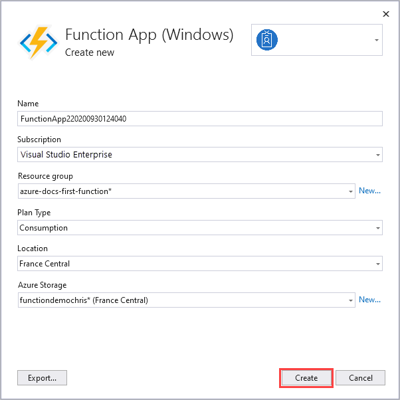
Task: Click inside the Name text field
Action: (200, 119)
